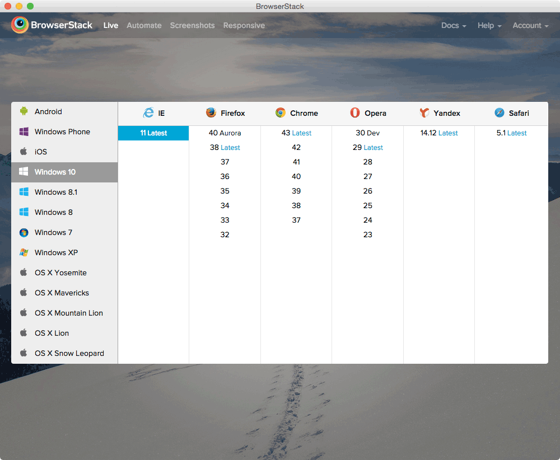Select Windows Phone in the OS list
This screenshot has height=460, width=560.
pos(64,132)
